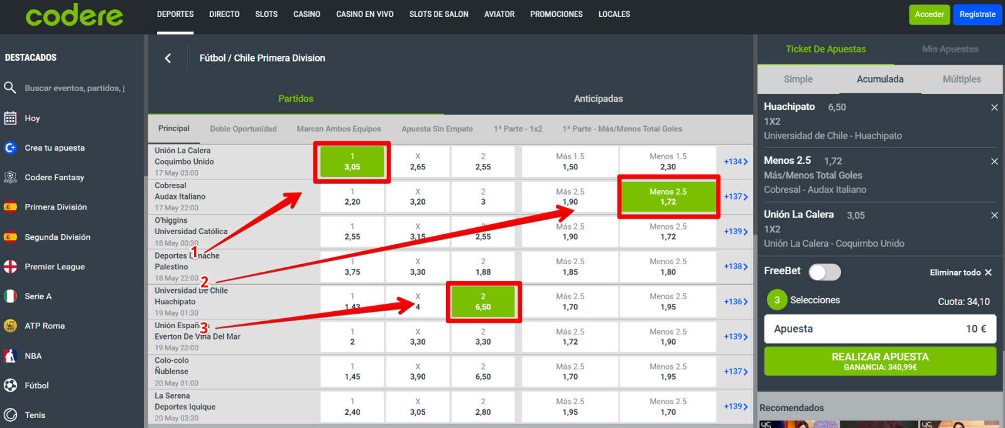Open the SLOTS menu
Image resolution: width=1005 pixels, height=428 pixels.
pos(266,14)
